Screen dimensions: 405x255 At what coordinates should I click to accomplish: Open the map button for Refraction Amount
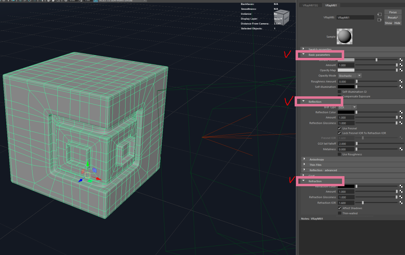(x=401, y=192)
